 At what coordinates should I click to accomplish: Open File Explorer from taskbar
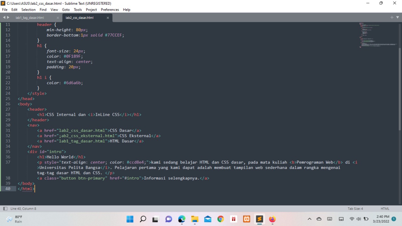[195, 219]
